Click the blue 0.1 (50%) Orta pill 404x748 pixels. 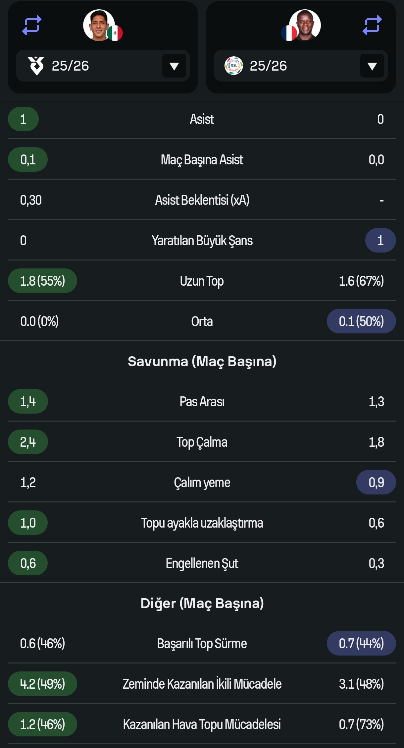361,321
